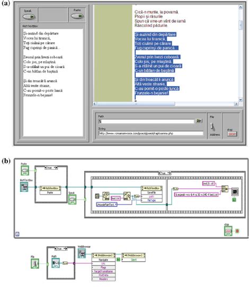Click the red STOP button
Screen dimensions: 251x287
click(x=232, y=134)
